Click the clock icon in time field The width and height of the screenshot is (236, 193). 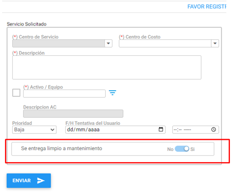pos(213,130)
